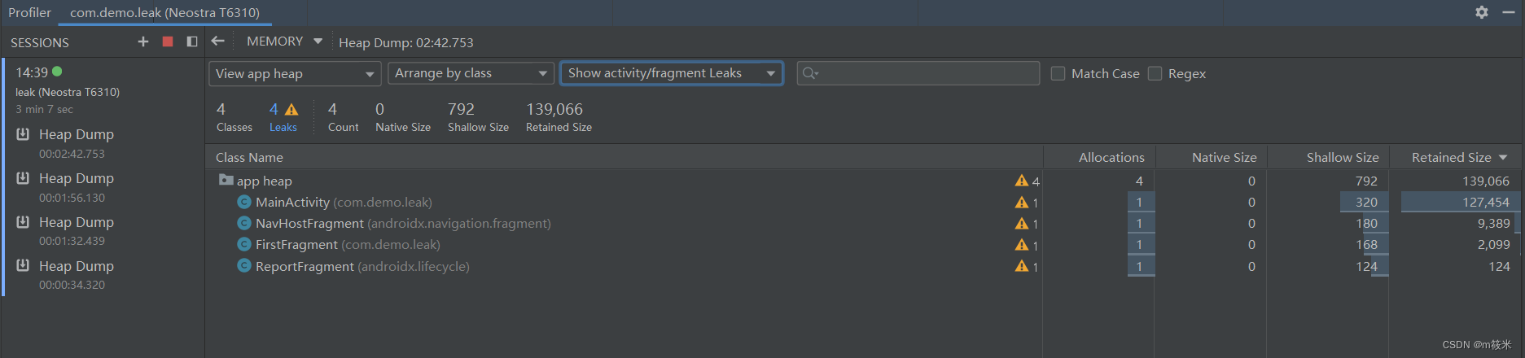Click the Leaks warning triangle icon
The height and width of the screenshot is (358, 1525).
pos(291,109)
